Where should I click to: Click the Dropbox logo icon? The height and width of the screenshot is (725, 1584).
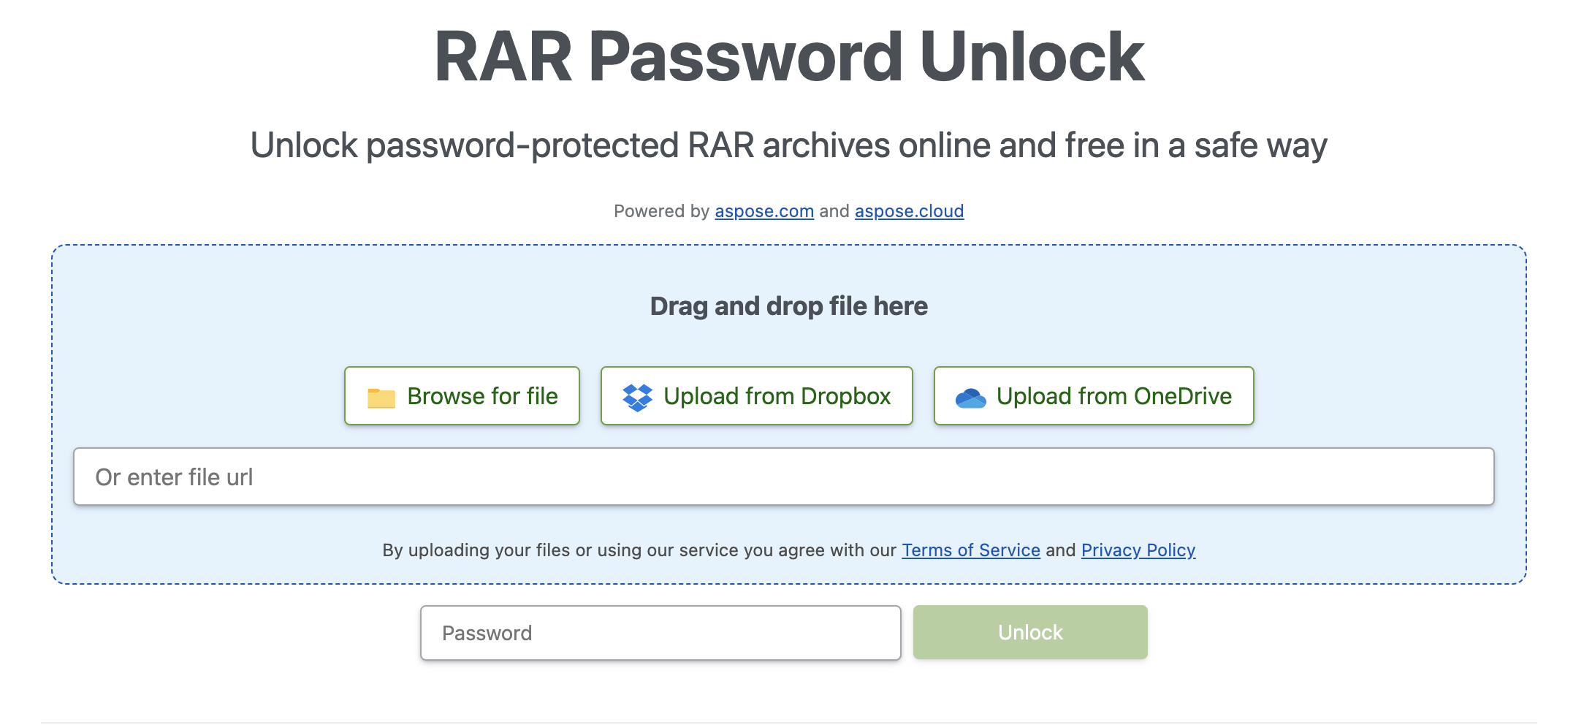coord(637,397)
